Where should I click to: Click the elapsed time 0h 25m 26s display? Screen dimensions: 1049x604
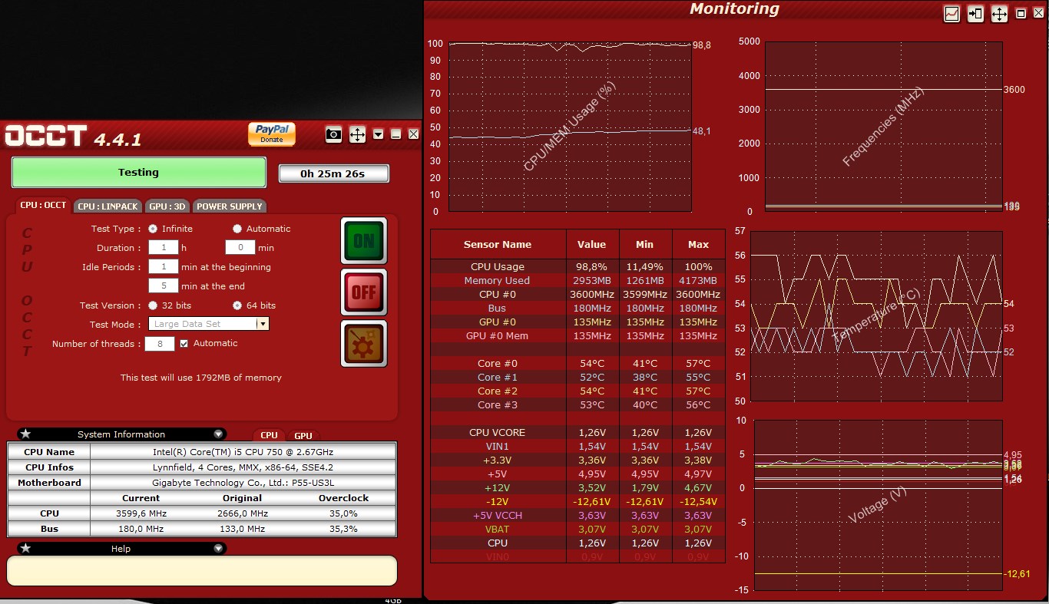(x=333, y=173)
